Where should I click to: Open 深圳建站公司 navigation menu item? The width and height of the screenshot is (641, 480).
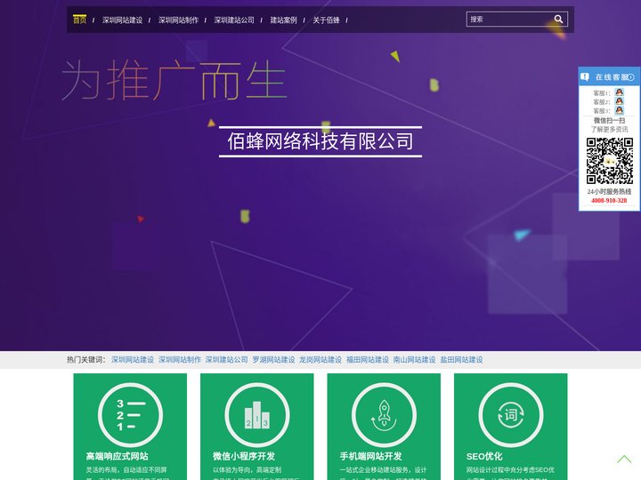point(234,20)
